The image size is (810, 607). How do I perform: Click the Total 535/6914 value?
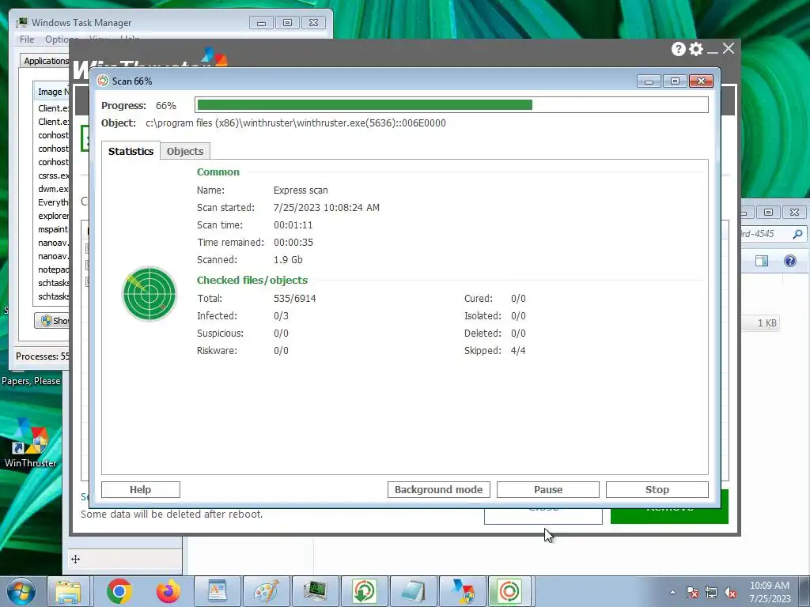[x=295, y=298]
